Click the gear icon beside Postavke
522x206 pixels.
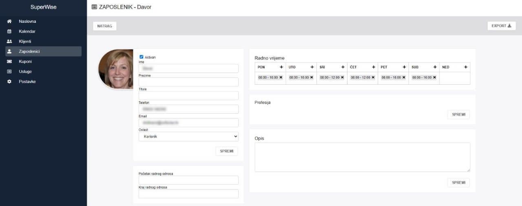(9, 82)
